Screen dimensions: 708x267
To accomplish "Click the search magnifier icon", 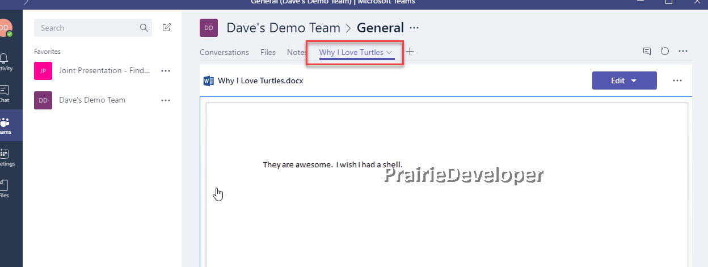I will coord(144,28).
